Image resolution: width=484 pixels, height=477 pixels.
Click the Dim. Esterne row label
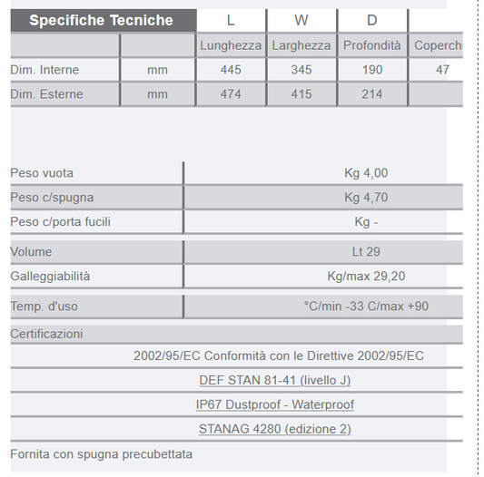pos(46,94)
